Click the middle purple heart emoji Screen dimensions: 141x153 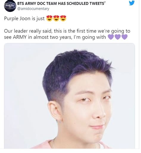tap(117, 37)
